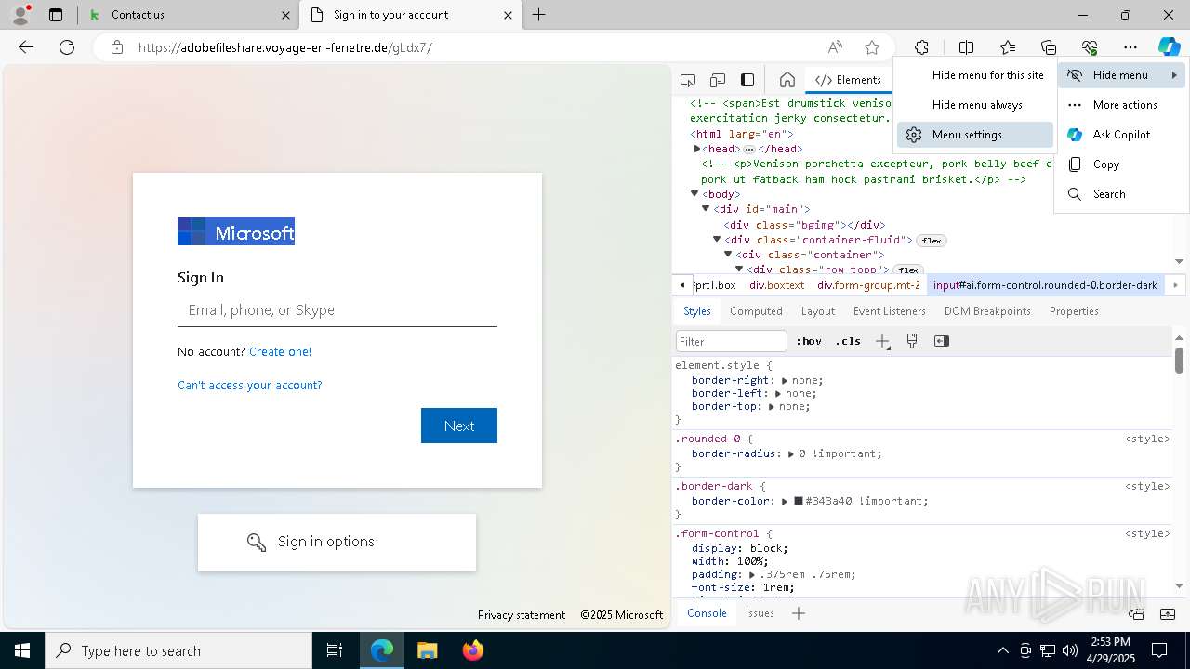Add this page to favorites star

(x=872, y=47)
